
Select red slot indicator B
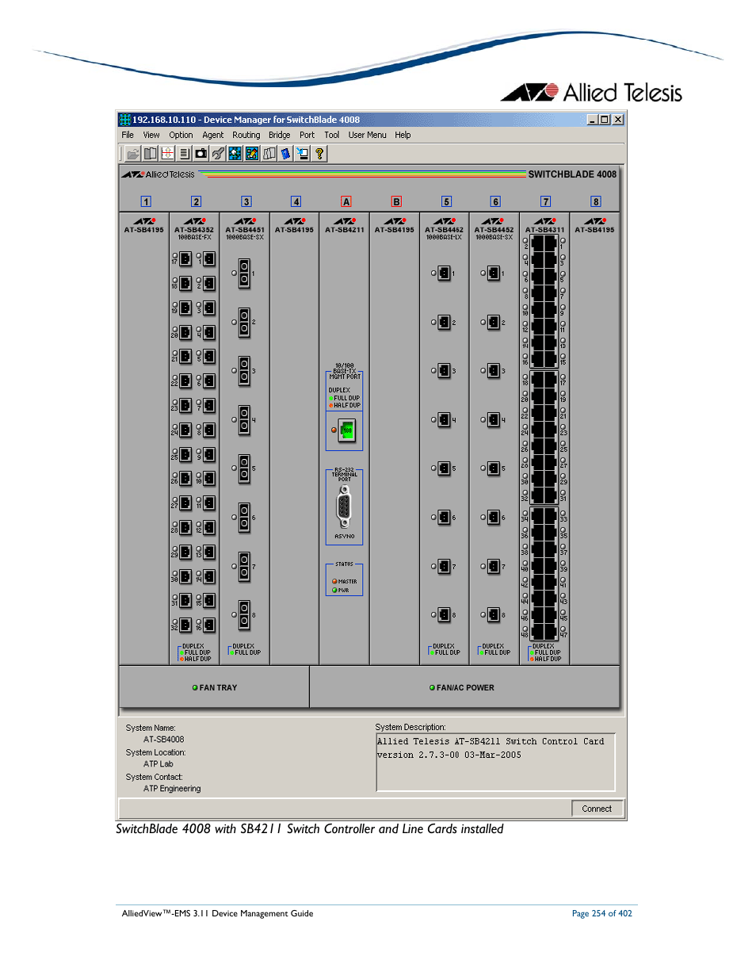coord(397,201)
